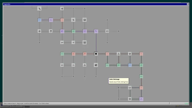Select the gray gear node beside the mouse node
Viewport: 192px width, 108px height.
point(39,31)
